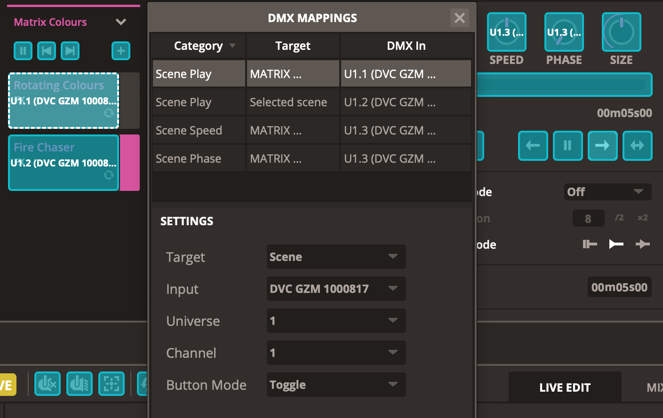The image size is (663, 418).
Task: Pause the Matrix Colours scene group
Action: point(23,51)
